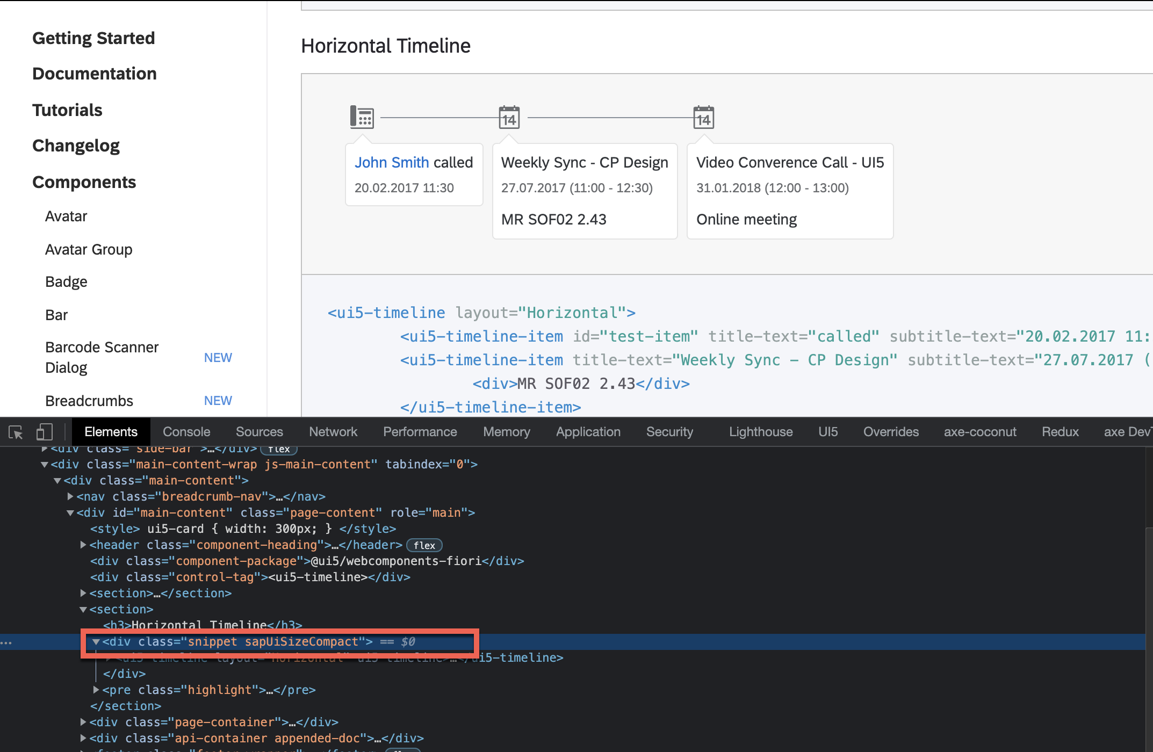Viewport: 1153px width, 752px height.
Task: Toggle the flex badge next to side-bar div
Action: tap(279, 449)
